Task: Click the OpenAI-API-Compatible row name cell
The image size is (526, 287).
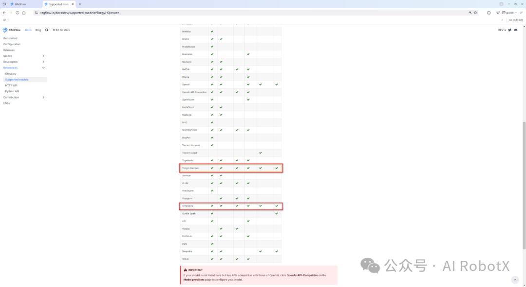Action: point(194,92)
